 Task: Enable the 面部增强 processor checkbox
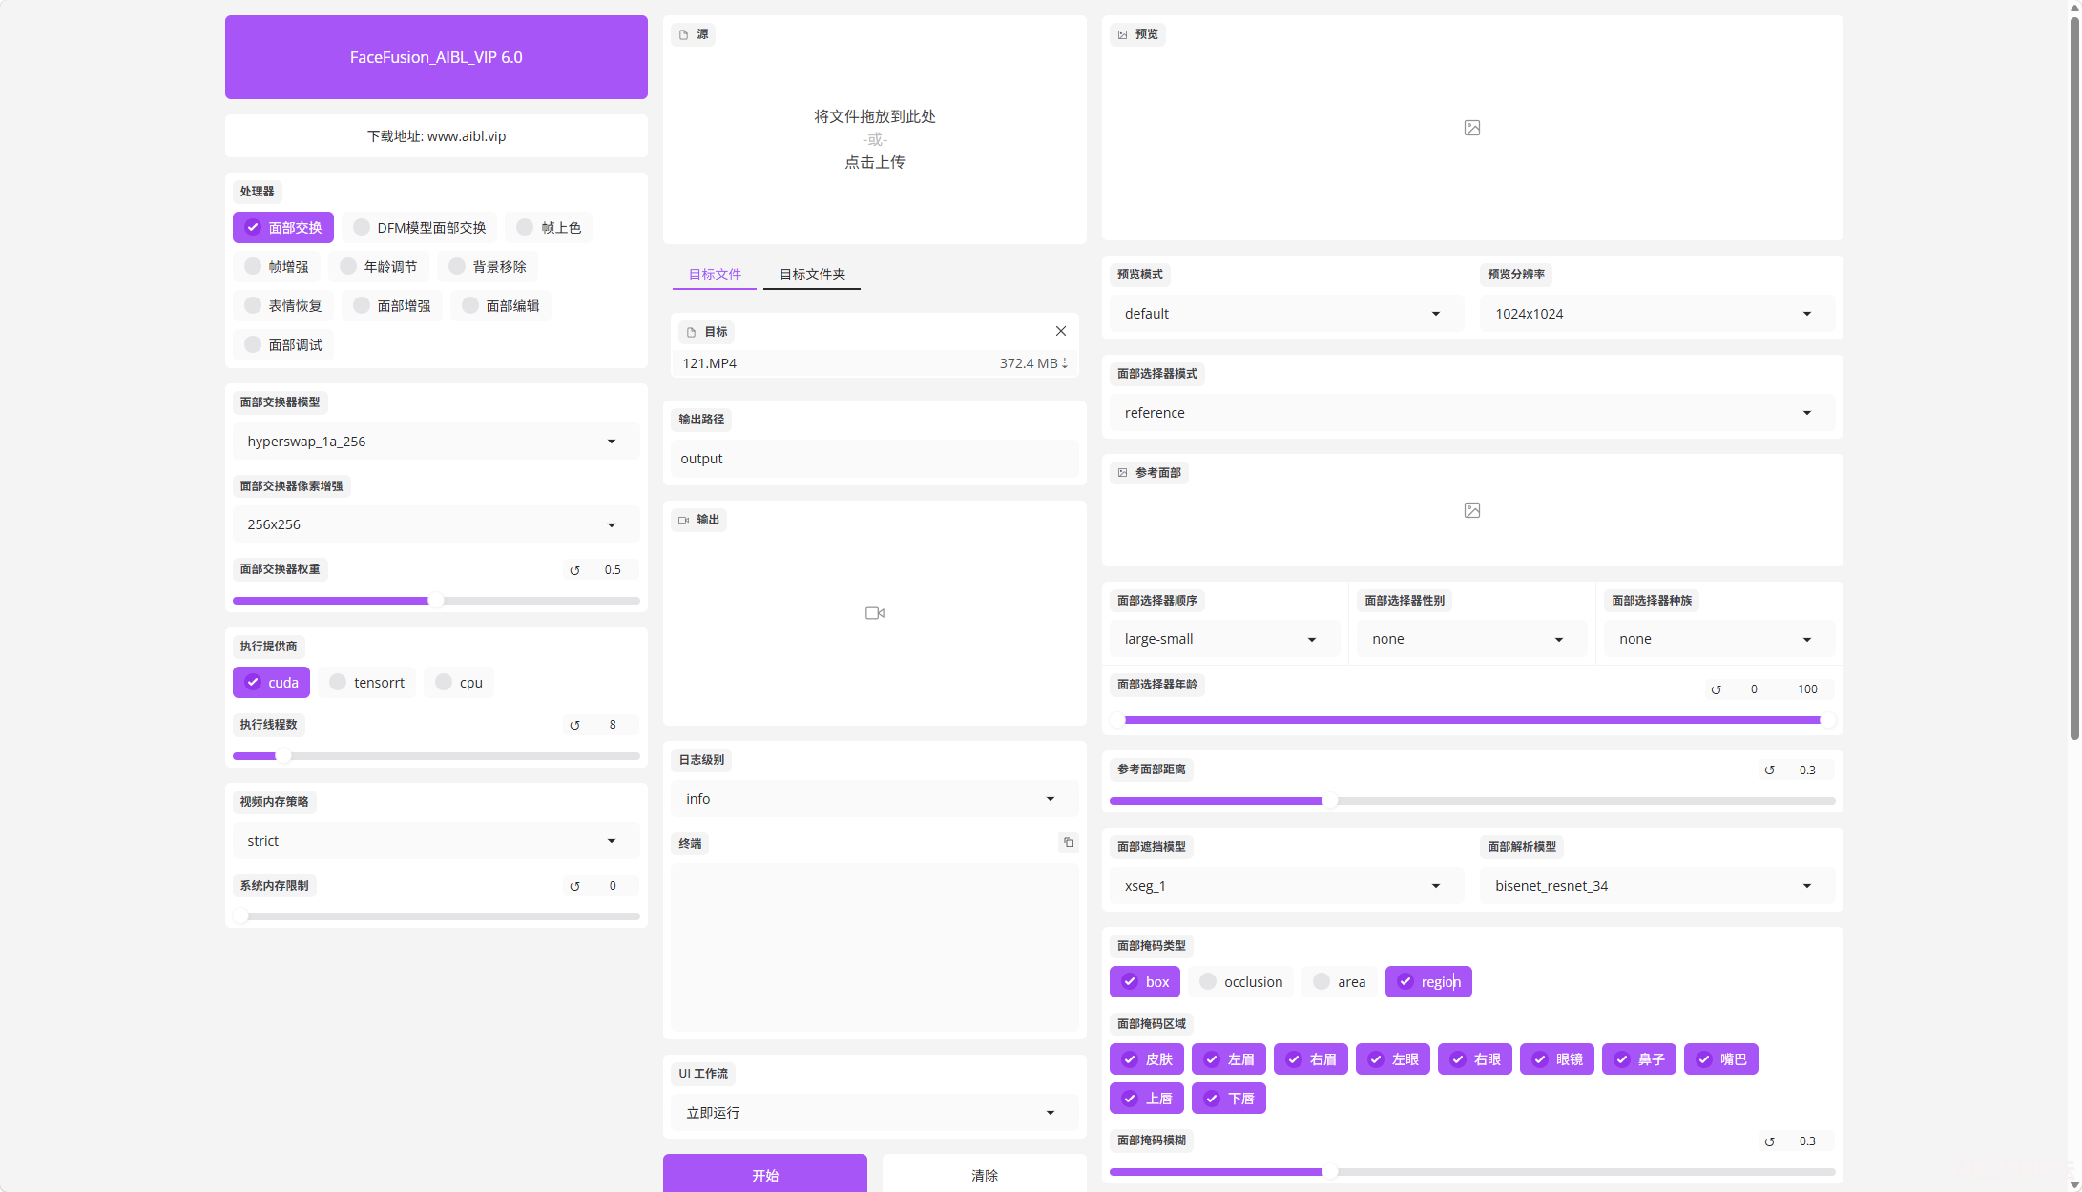point(392,306)
